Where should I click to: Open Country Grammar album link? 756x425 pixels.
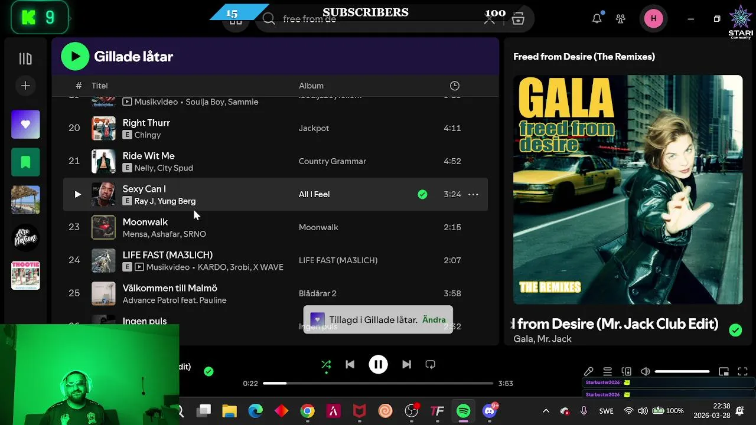(x=333, y=161)
